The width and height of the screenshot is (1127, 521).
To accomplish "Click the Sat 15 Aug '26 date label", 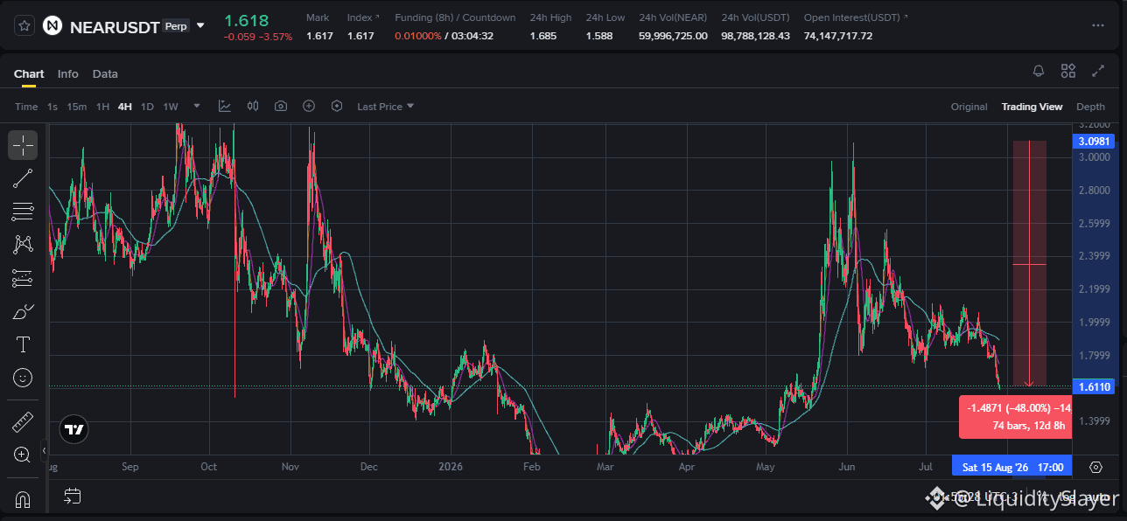I will (x=1011, y=468).
